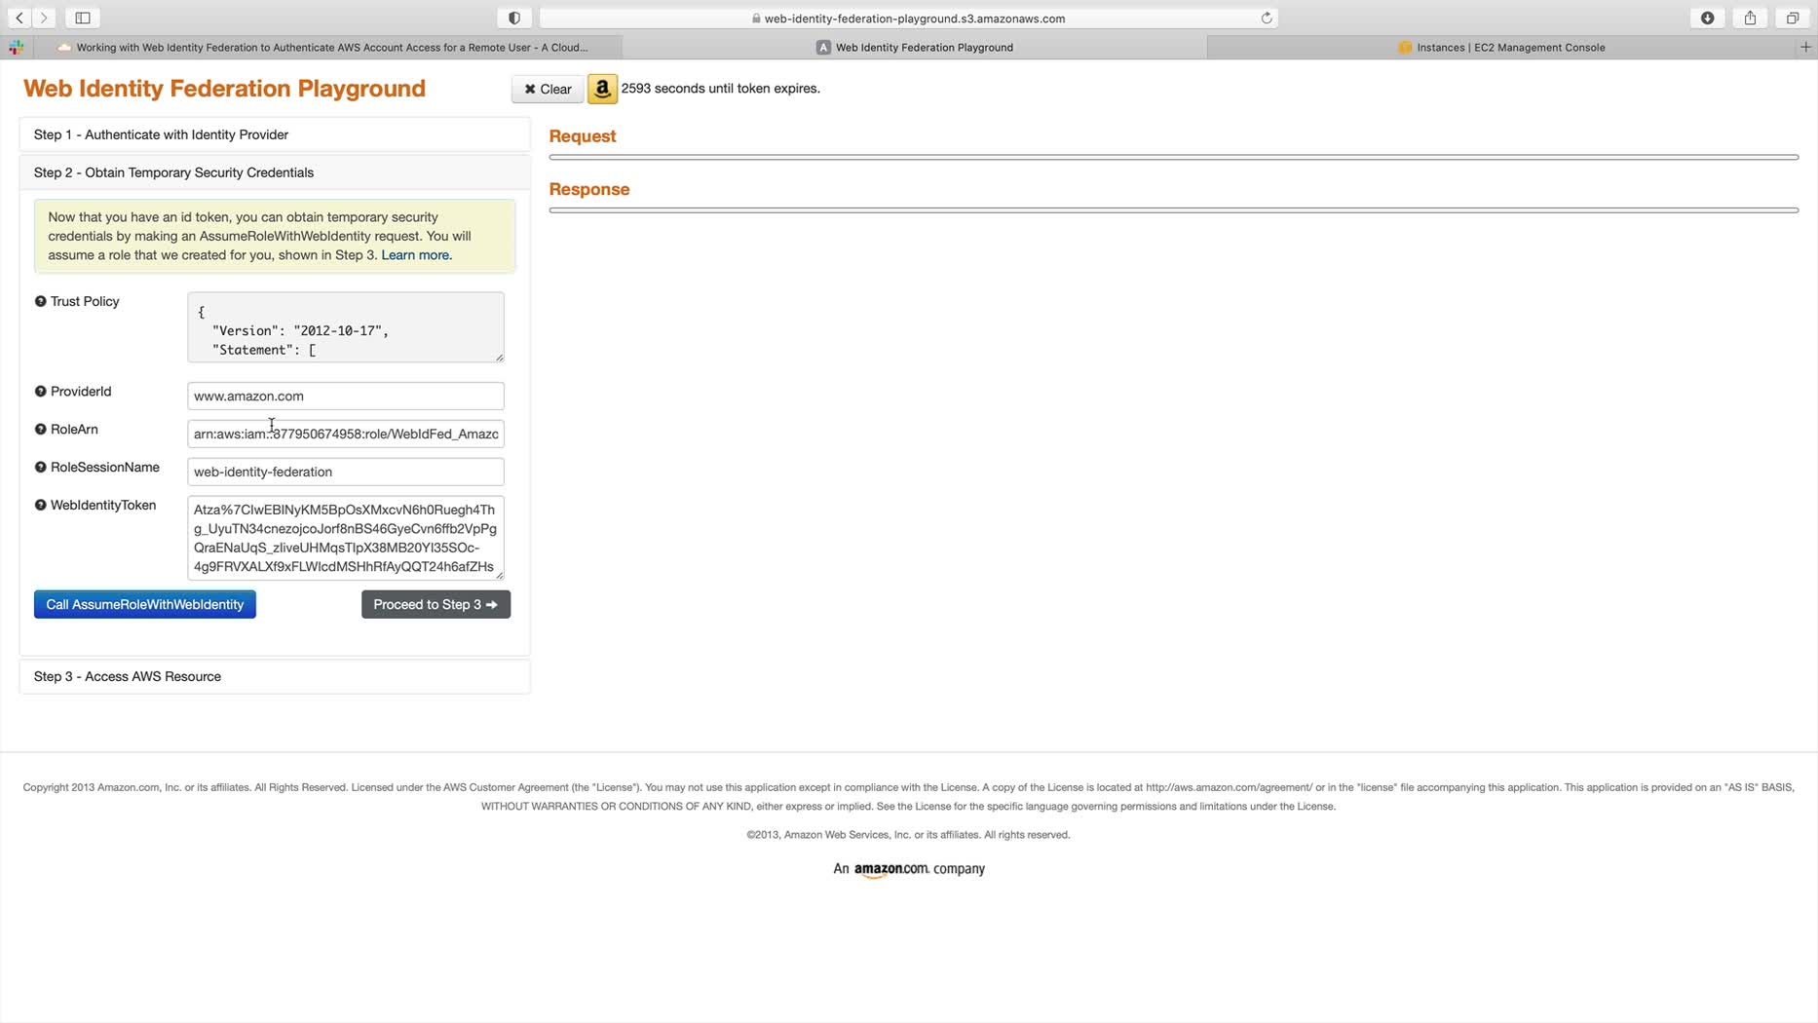Focus the ProviderId field
The image size is (1818, 1023).
pos(346,396)
